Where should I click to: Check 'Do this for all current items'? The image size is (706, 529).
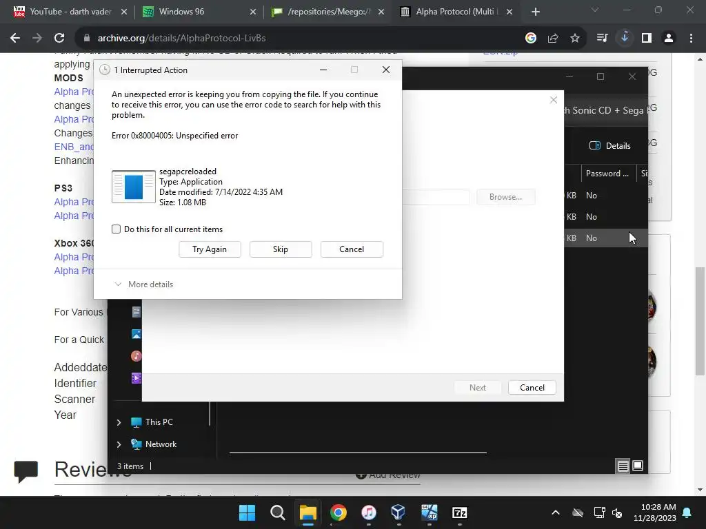tap(116, 229)
